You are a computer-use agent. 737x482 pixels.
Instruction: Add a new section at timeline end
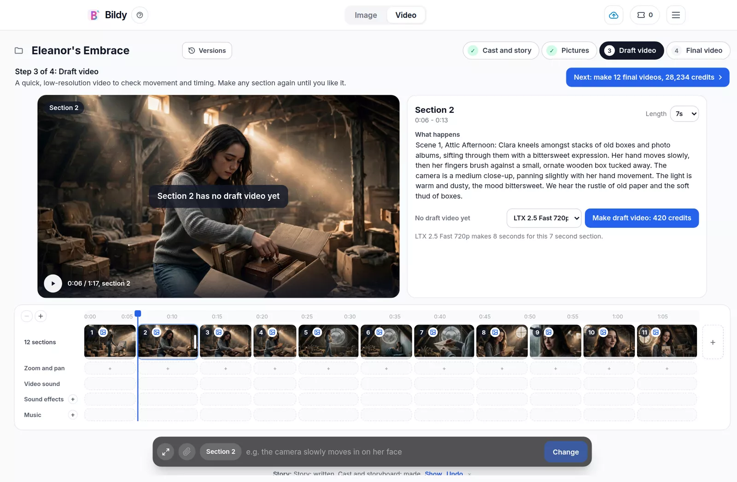pyautogui.click(x=713, y=343)
